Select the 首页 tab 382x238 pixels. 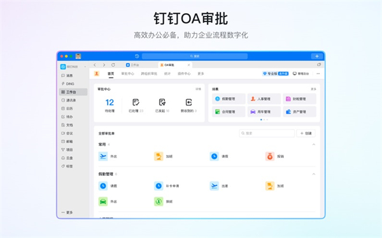[111, 74]
